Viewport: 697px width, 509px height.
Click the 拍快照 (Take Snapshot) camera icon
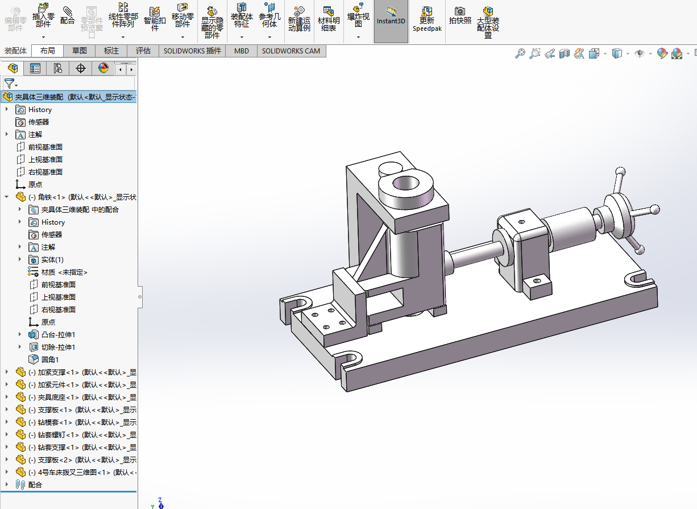[x=460, y=15]
